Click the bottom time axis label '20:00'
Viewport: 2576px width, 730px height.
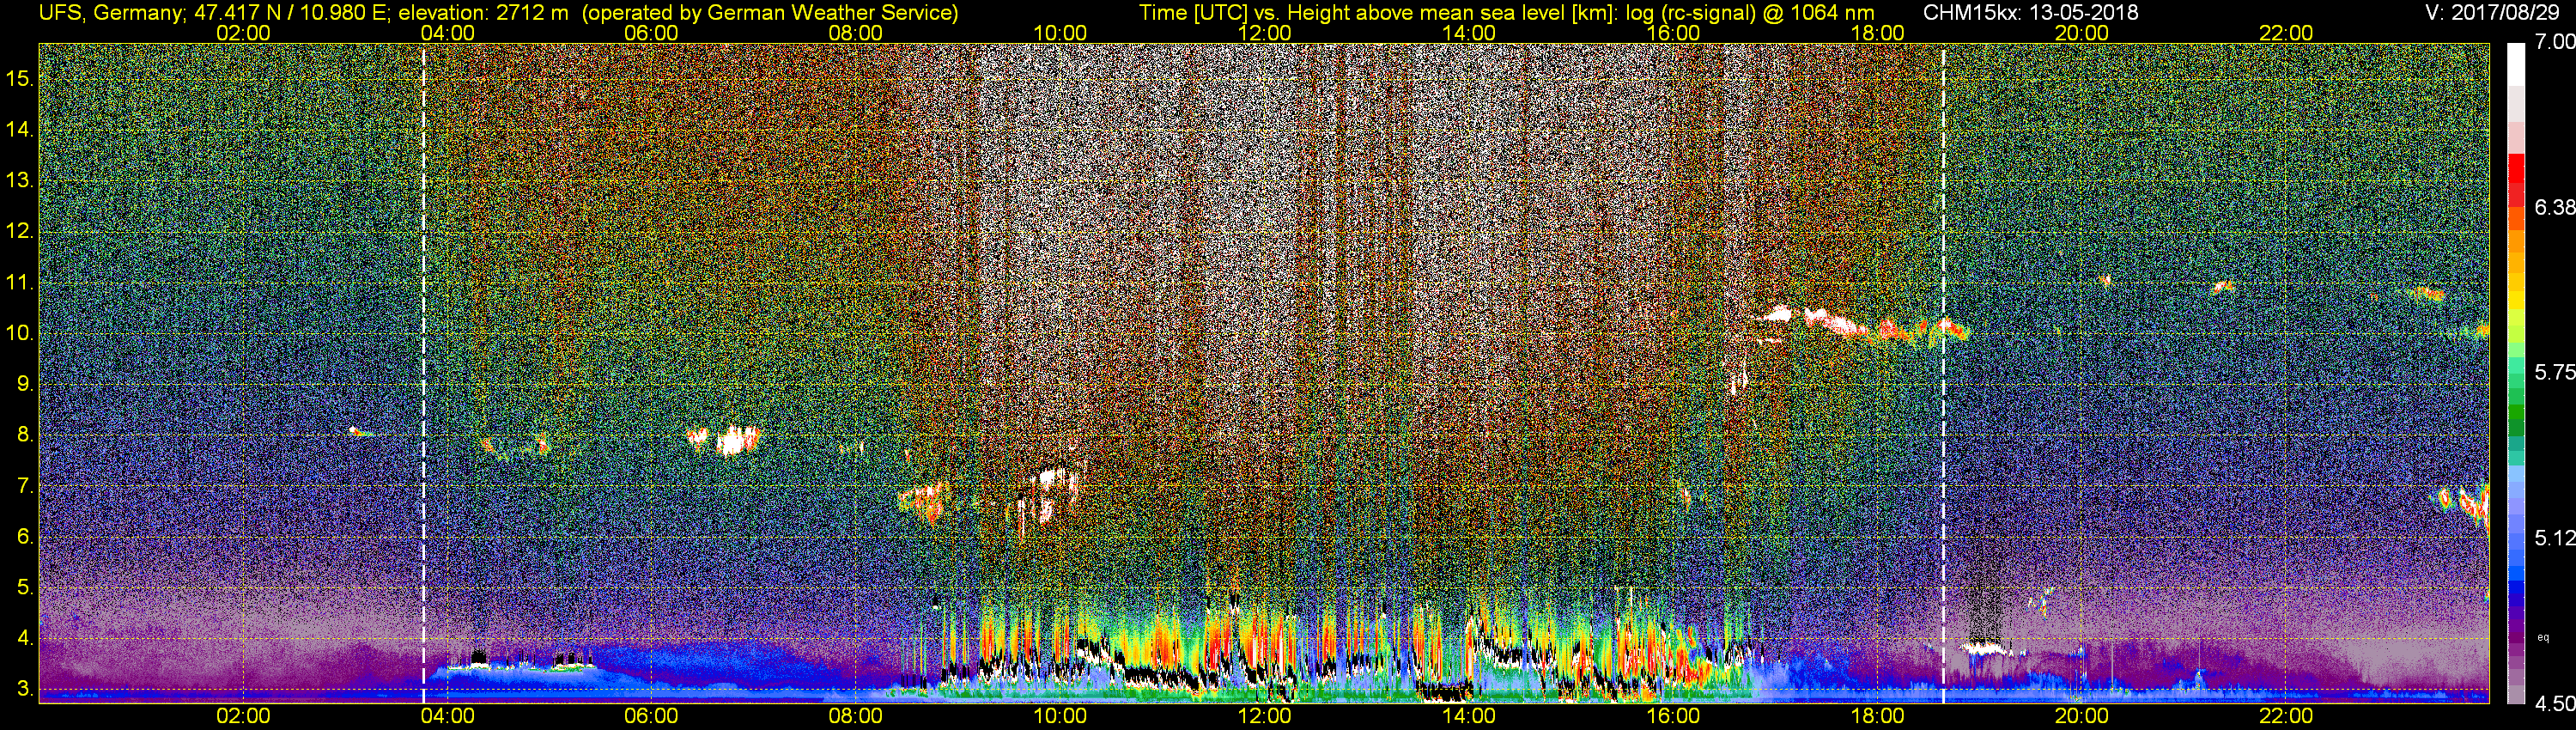click(x=2082, y=716)
